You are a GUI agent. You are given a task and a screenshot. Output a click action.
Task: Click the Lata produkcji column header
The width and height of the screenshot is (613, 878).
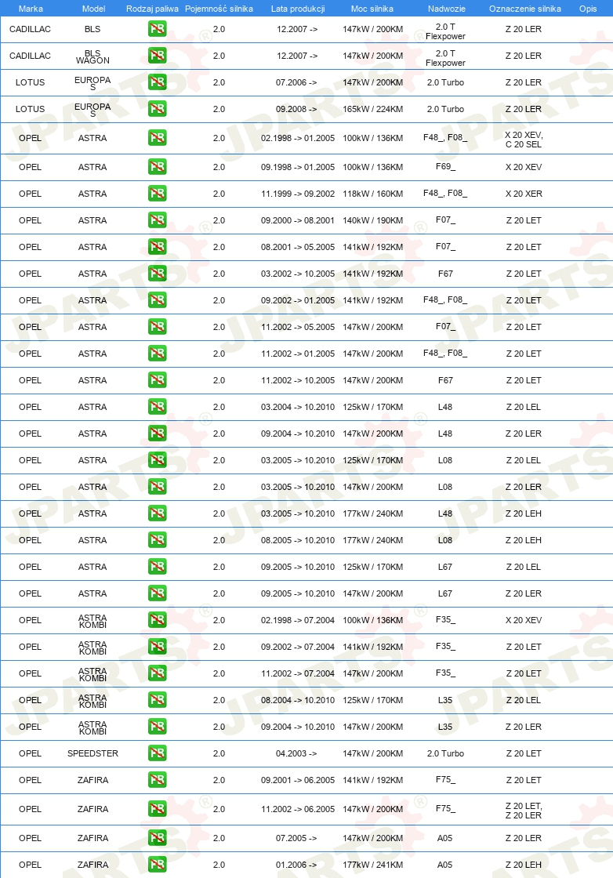pyautogui.click(x=298, y=9)
